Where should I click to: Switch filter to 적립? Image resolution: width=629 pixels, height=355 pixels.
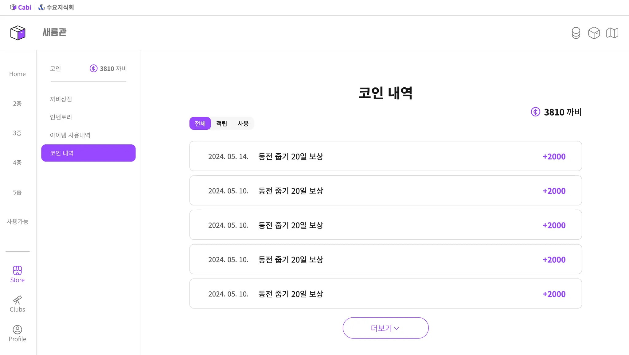coord(221,123)
